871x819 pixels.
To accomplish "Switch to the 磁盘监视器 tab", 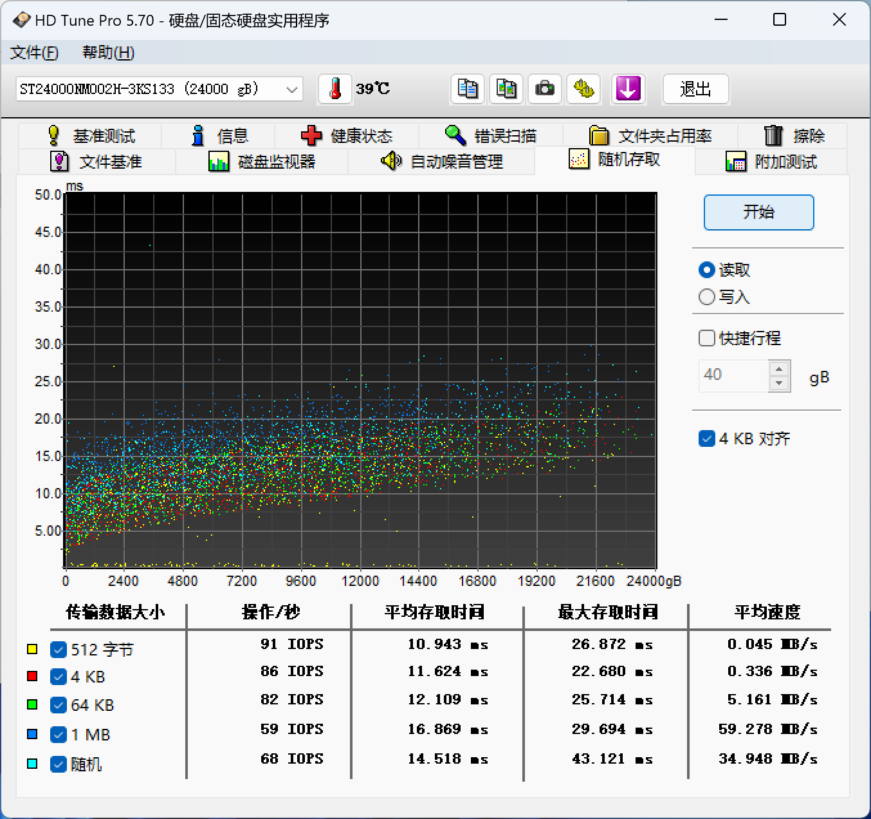I will point(262,162).
